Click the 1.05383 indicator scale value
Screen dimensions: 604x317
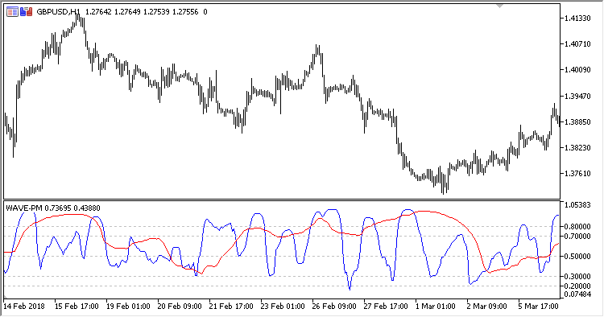point(577,205)
